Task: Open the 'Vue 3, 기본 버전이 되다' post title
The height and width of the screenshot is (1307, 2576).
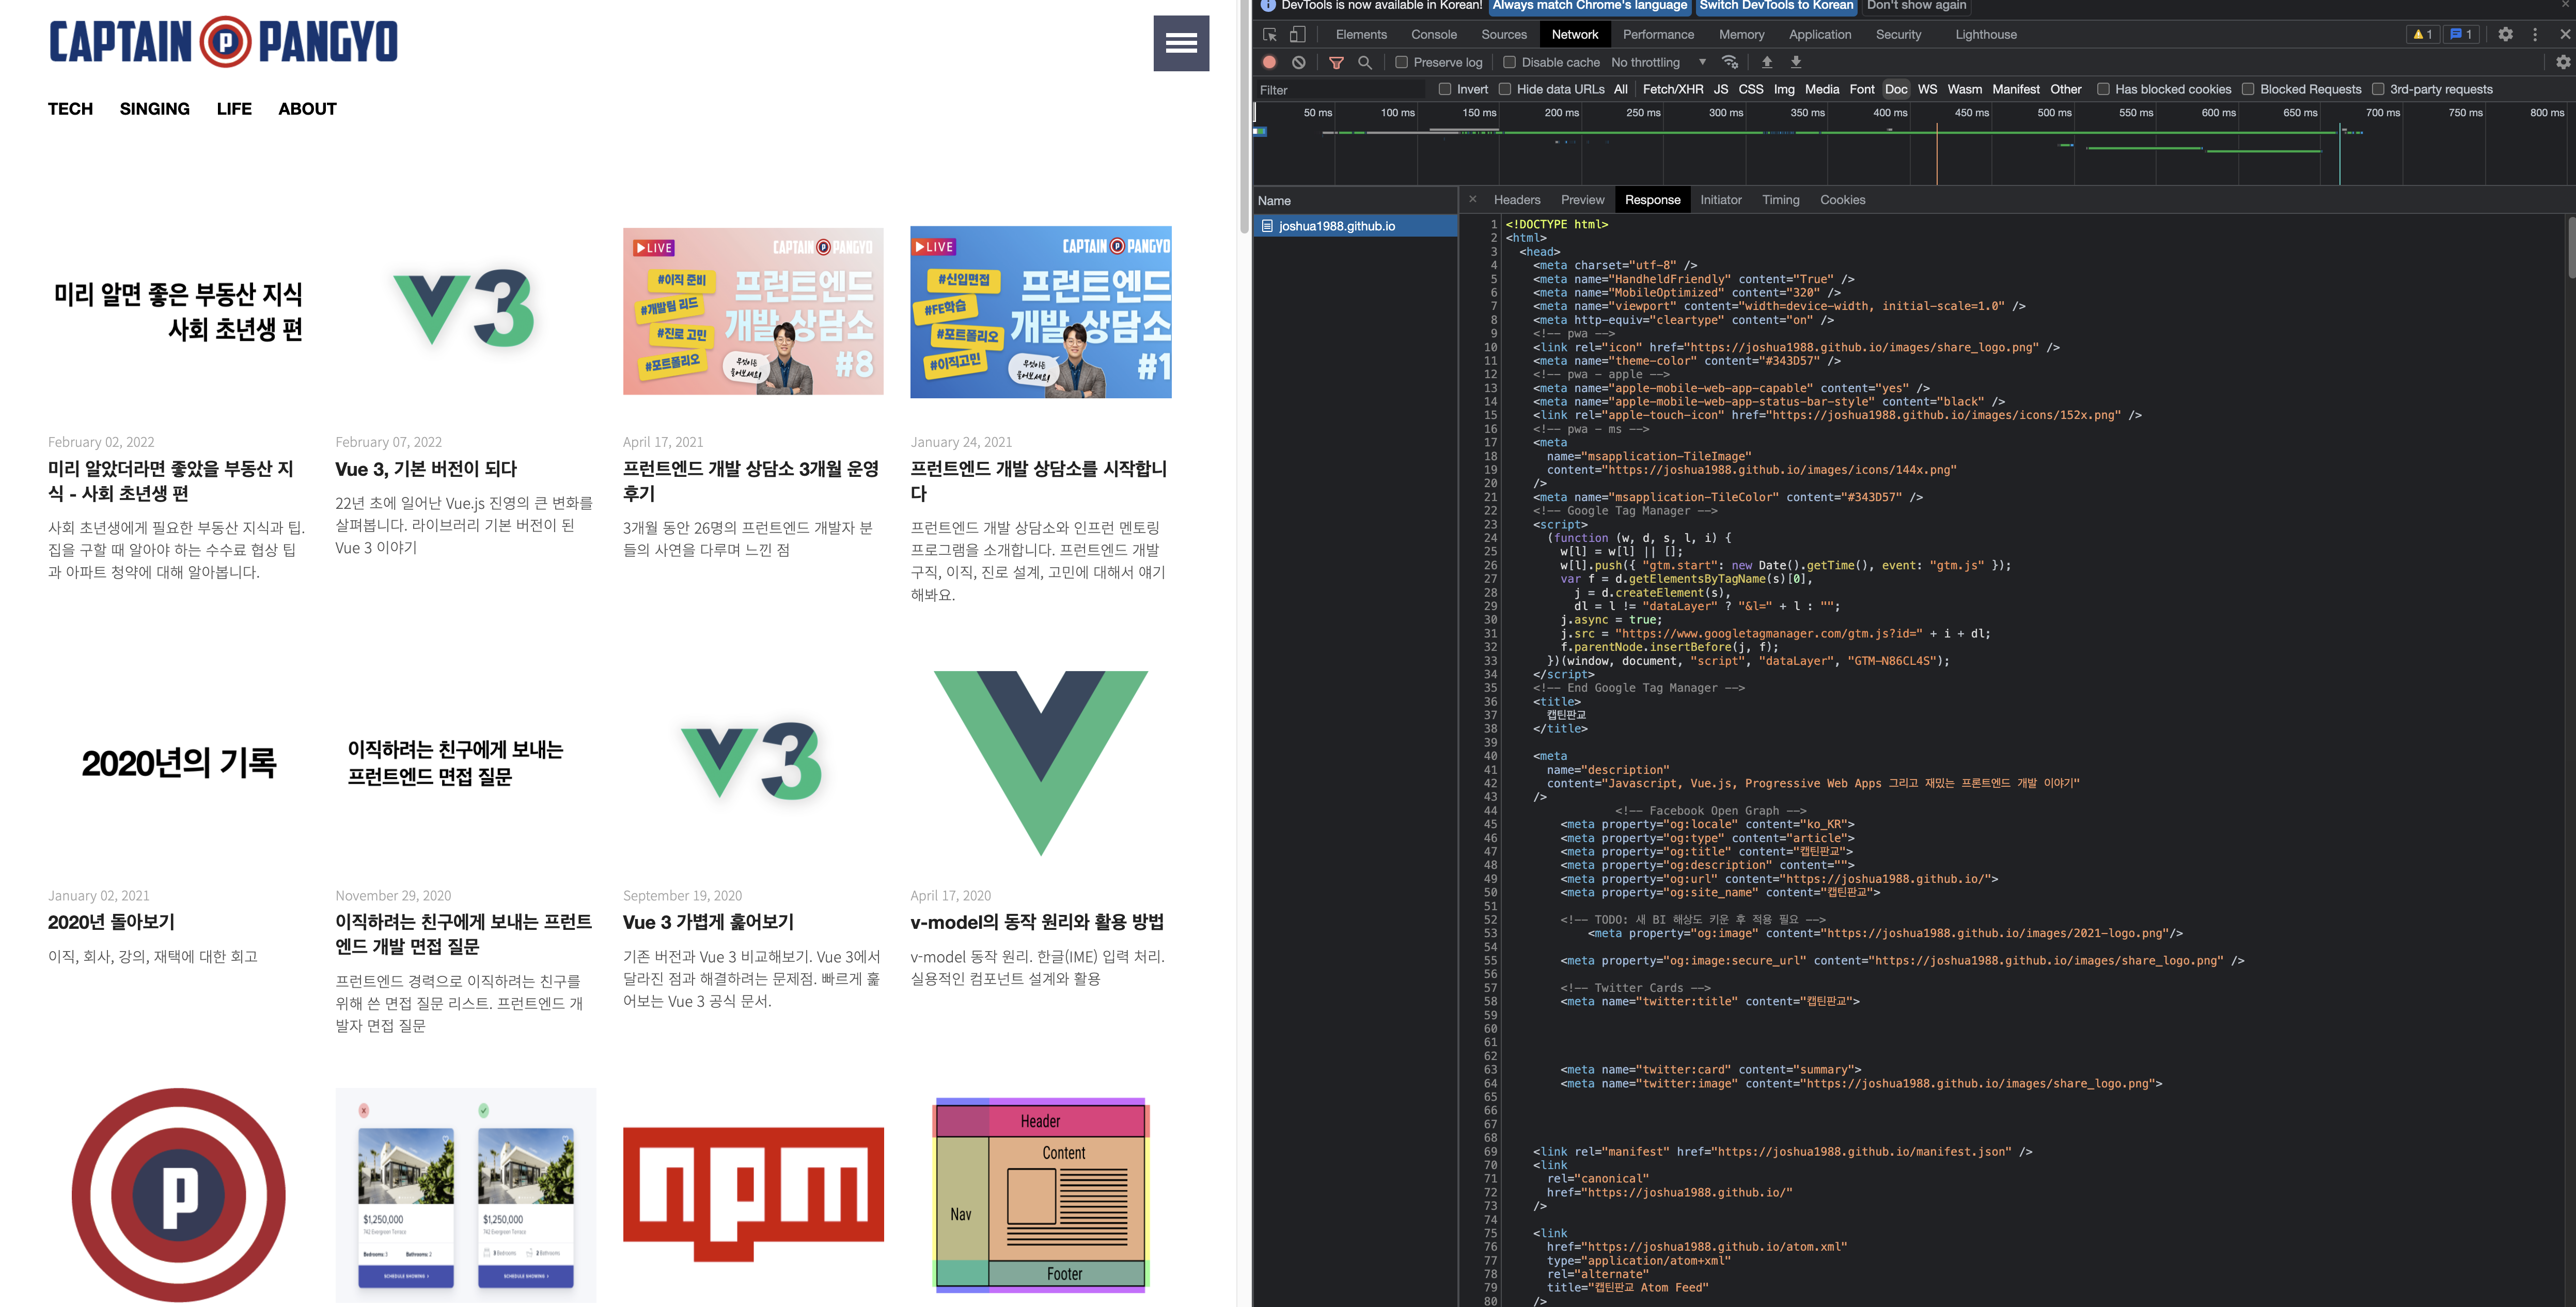Action: tap(426, 469)
